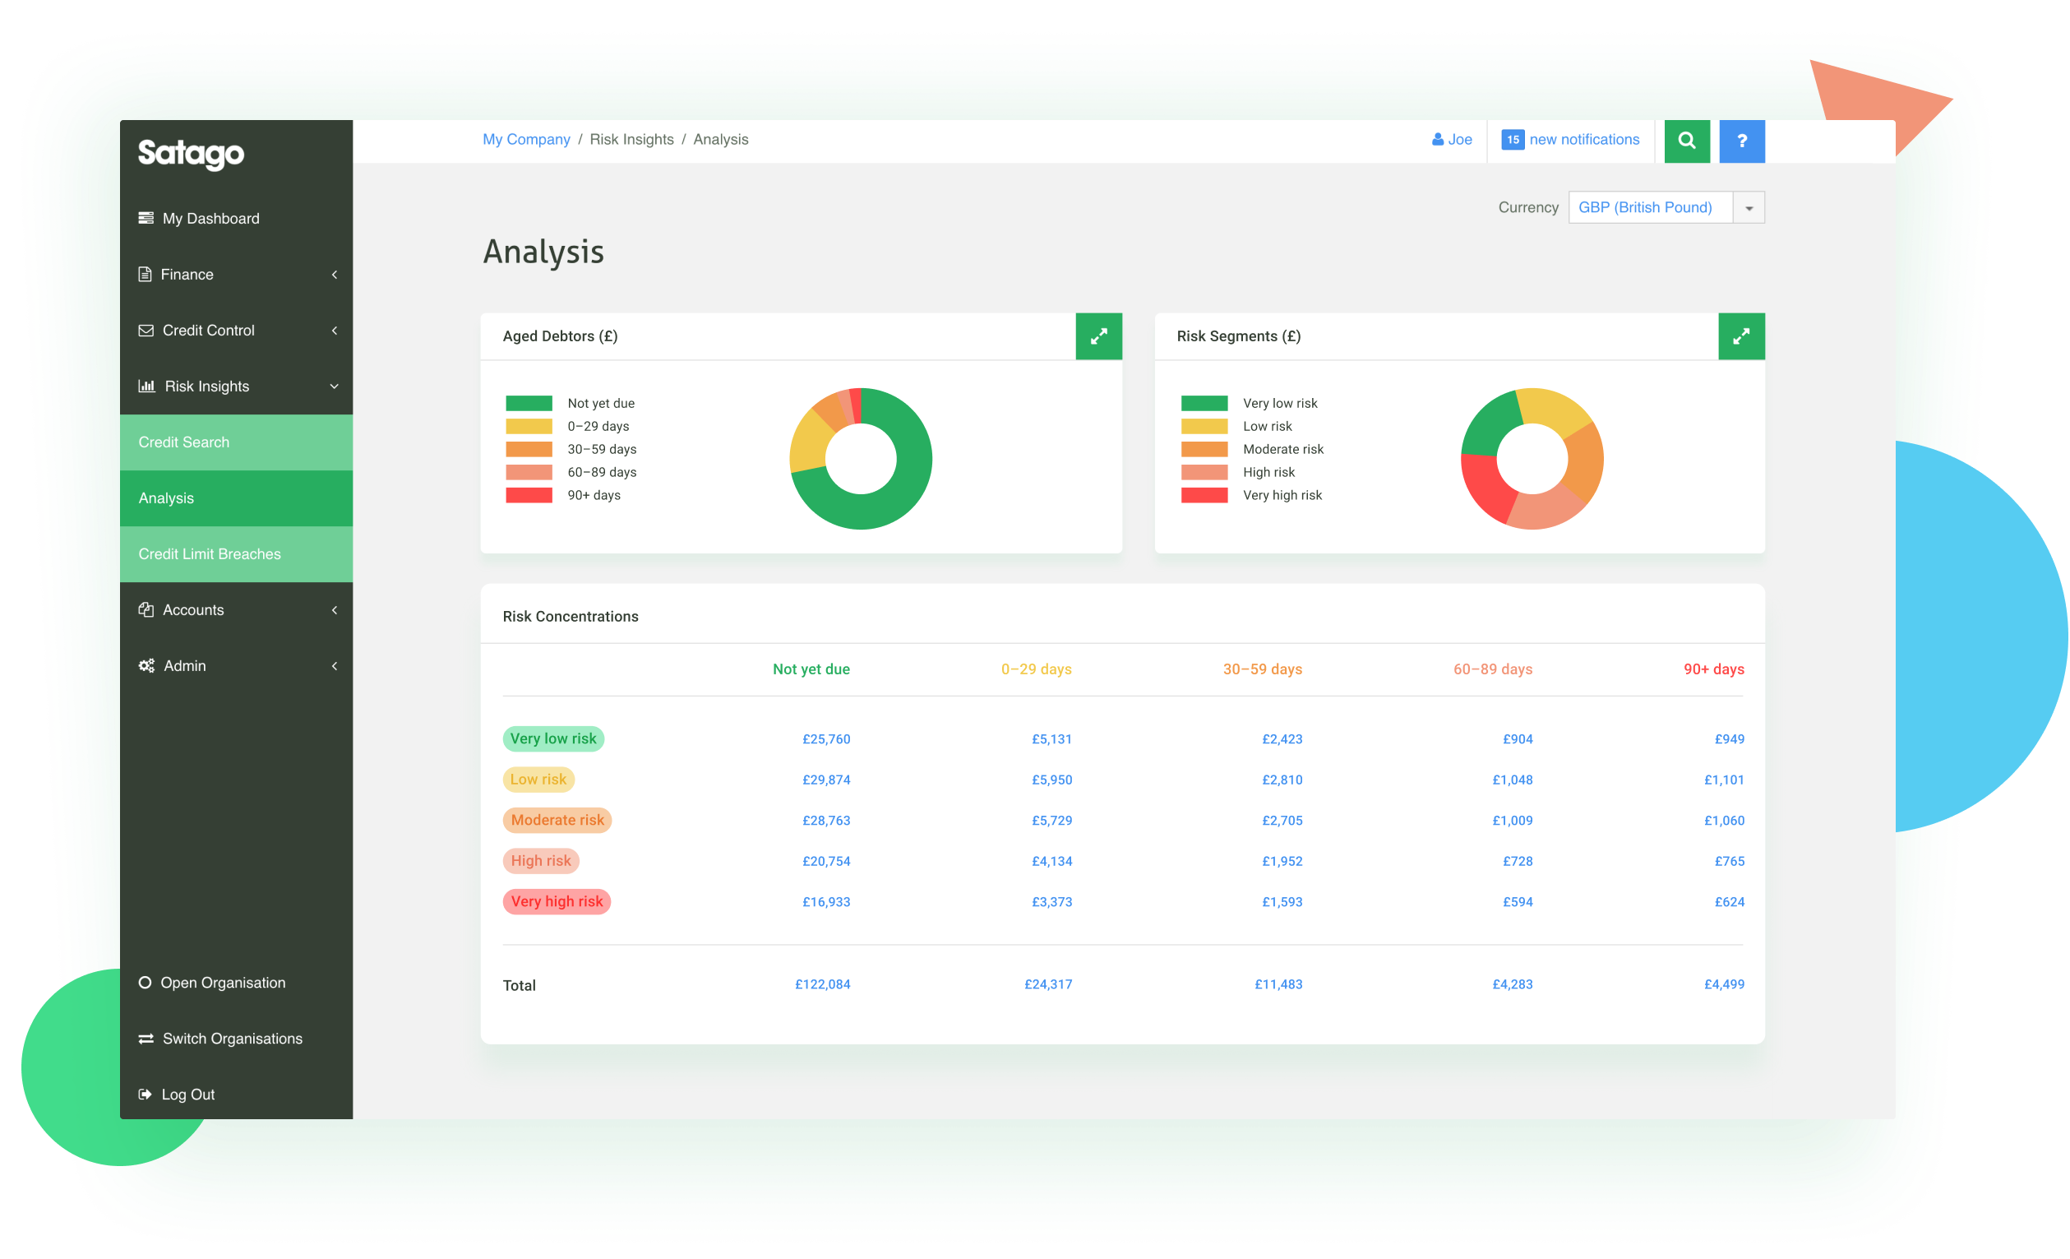The height and width of the screenshot is (1259, 2070).
Task: Click the 15 notifications badge
Action: click(1513, 140)
